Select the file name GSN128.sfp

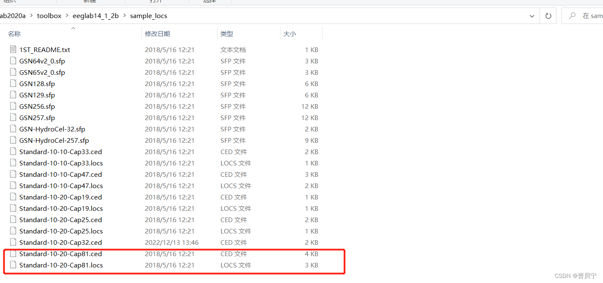[x=37, y=84]
